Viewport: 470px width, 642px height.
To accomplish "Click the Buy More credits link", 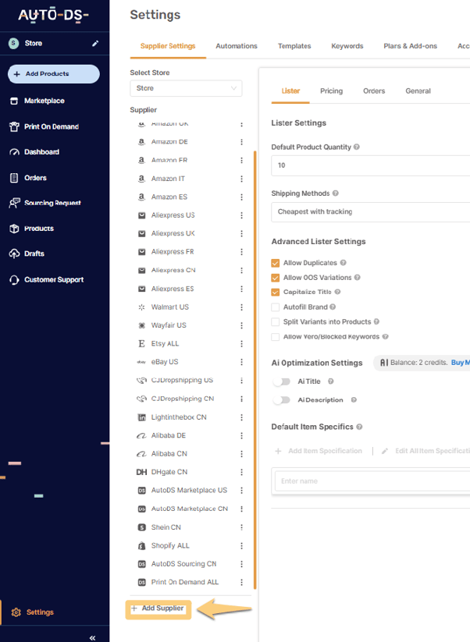I will tap(461, 363).
